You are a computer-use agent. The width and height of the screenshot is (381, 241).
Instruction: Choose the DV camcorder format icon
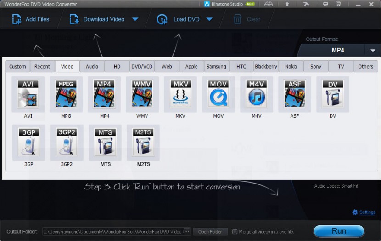pyautogui.click(x=333, y=94)
